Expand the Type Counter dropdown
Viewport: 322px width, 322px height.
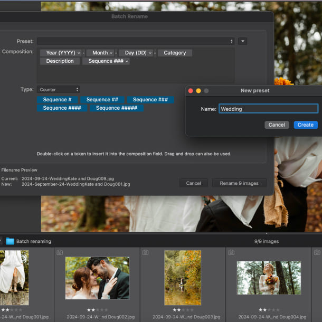coord(59,90)
